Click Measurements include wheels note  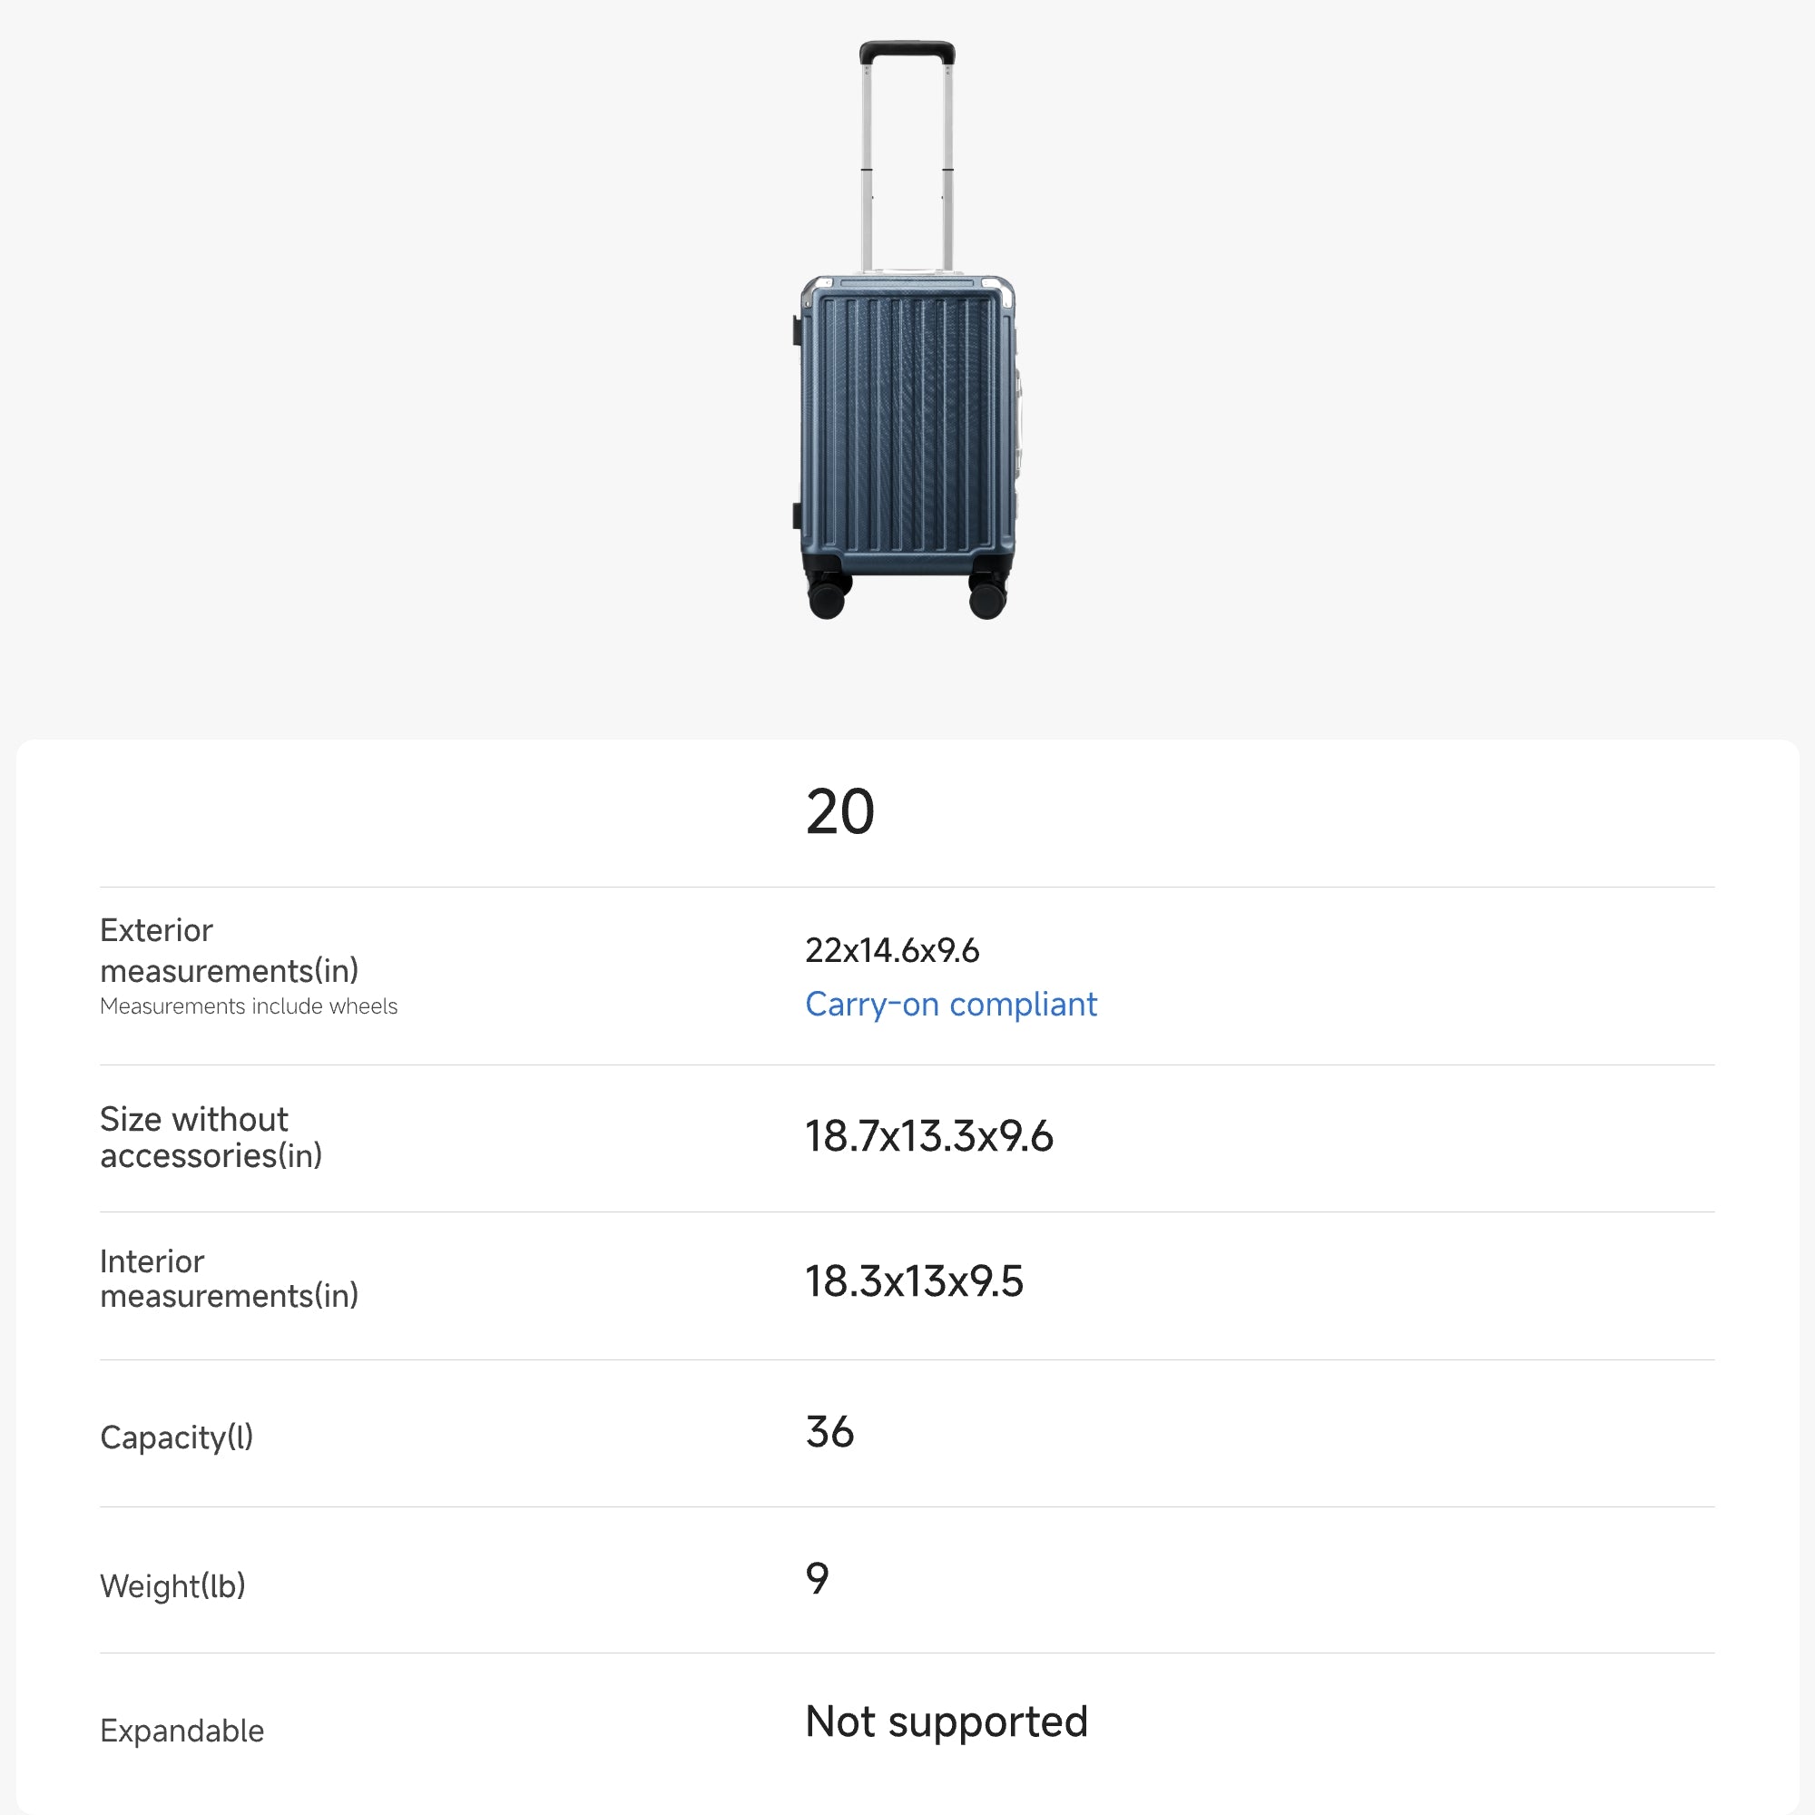[x=248, y=1006]
